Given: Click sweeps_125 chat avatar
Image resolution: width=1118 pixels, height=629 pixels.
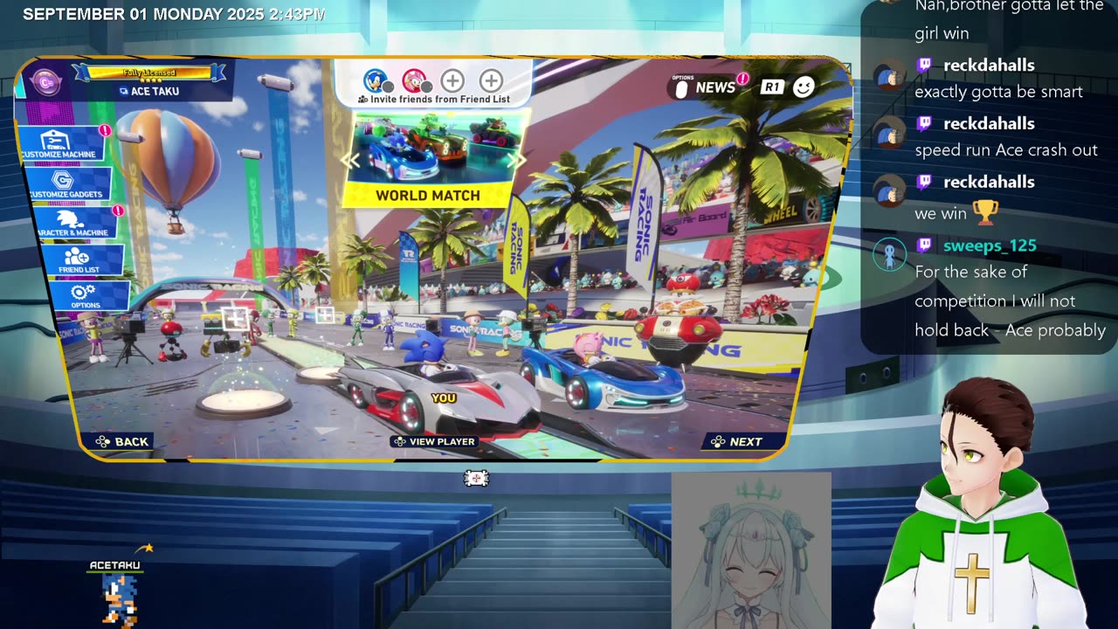Looking at the screenshot, I should (890, 254).
